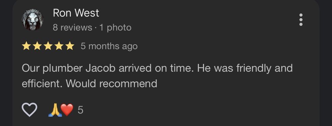Open reviewer name Ron West
Image resolution: width=332 pixels, height=126 pixels.
tap(76, 13)
